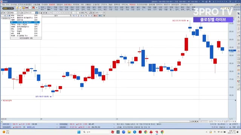241x135 pixels.
Task: Choose PLTR Palantir from the recent symbols list
Action: 25,18
